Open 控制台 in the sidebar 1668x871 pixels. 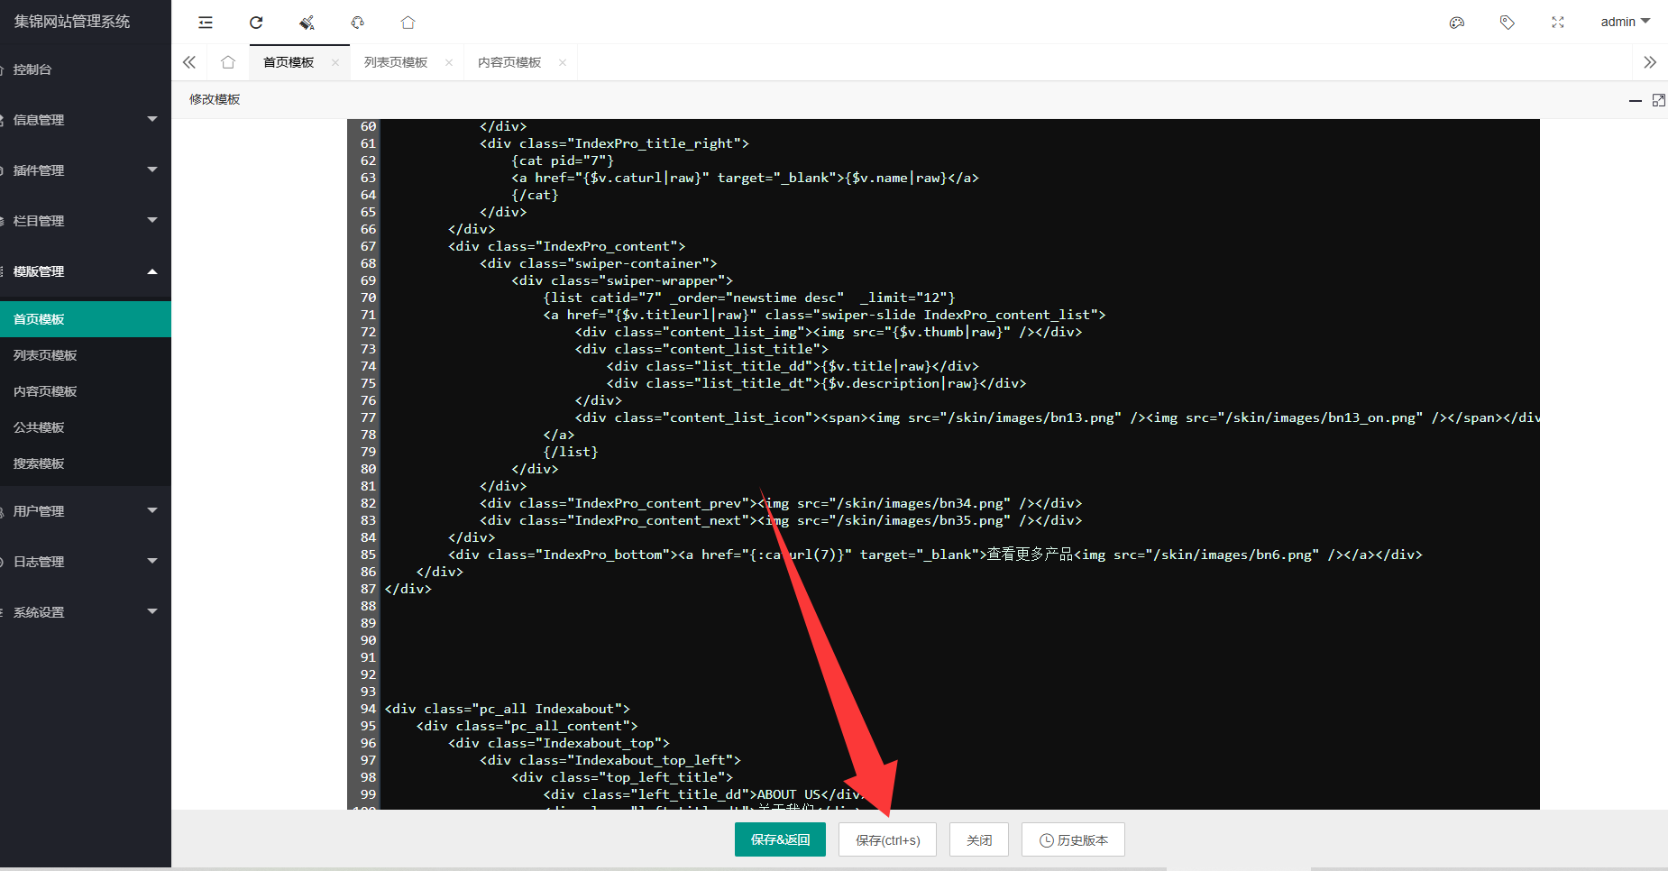(x=86, y=69)
